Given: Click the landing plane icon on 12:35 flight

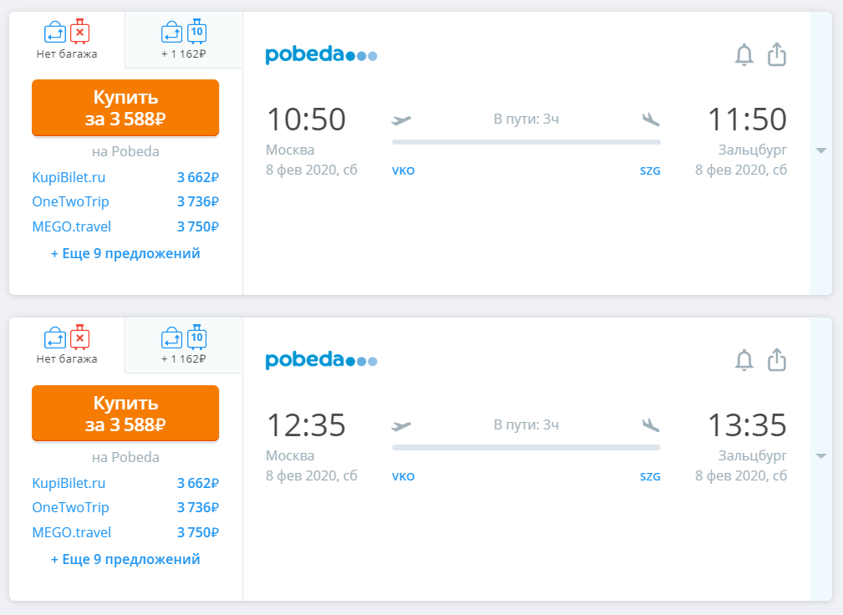Looking at the screenshot, I should (x=651, y=424).
